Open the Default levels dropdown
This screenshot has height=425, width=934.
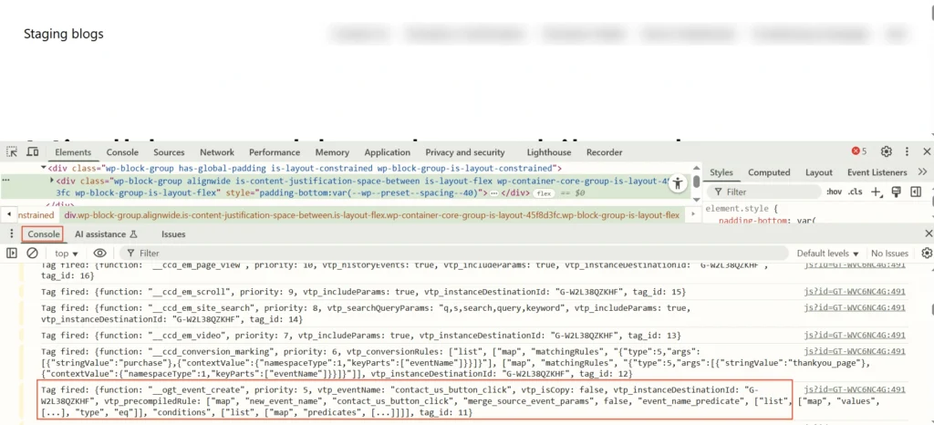point(827,253)
